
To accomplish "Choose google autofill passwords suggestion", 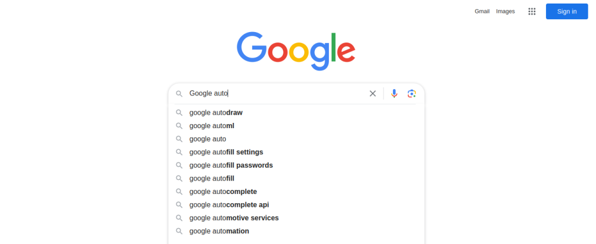I will pos(296,165).
